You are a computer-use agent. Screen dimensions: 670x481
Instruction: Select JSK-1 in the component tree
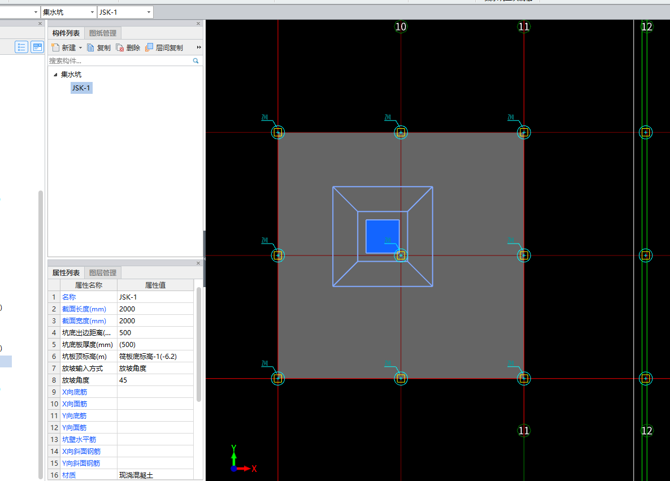click(x=81, y=88)
